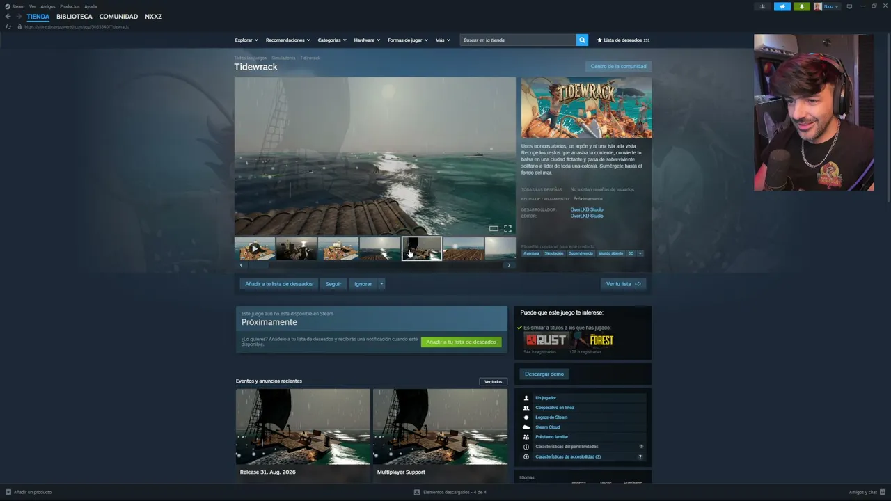The height and width of the screenshot is (501, 891).
Task: Click the Un jugador silhouette icon
Action: tap(526, 398)
